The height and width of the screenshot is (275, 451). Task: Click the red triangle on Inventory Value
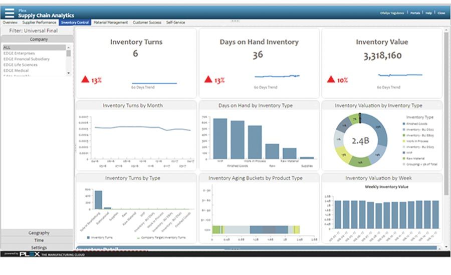point(331,79)
